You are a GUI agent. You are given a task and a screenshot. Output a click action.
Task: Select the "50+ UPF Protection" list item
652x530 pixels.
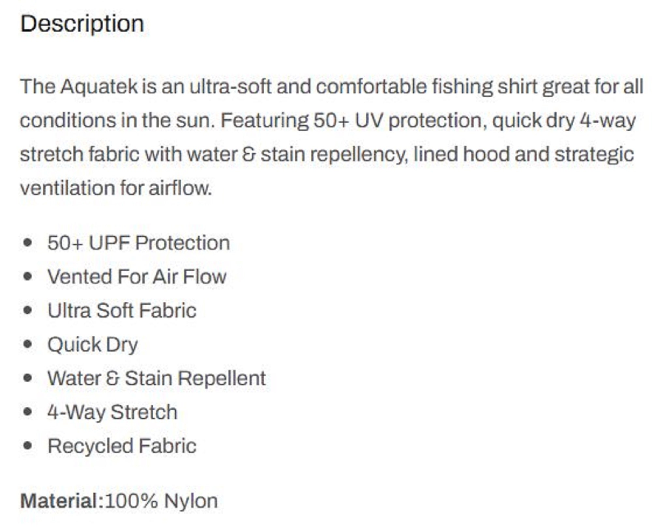[139, 243]
